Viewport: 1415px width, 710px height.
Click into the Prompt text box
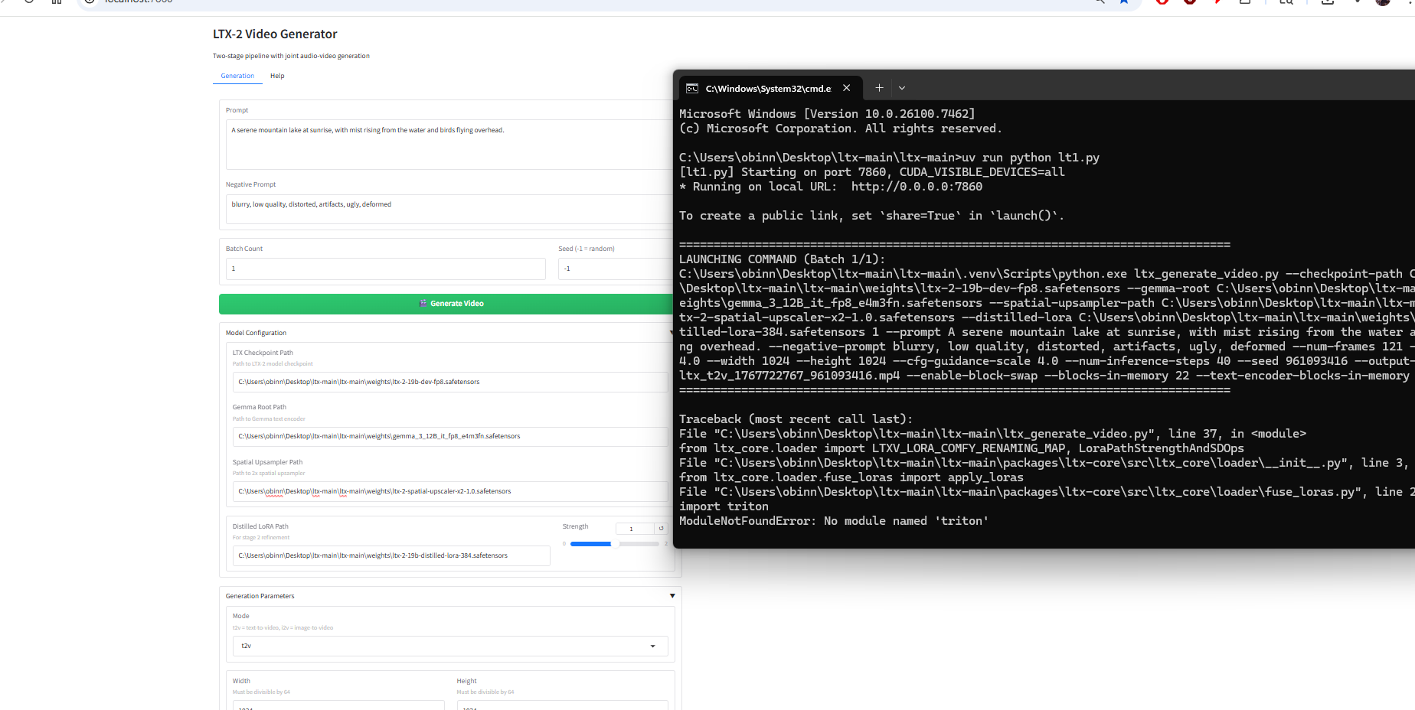(x=450, y=145)
